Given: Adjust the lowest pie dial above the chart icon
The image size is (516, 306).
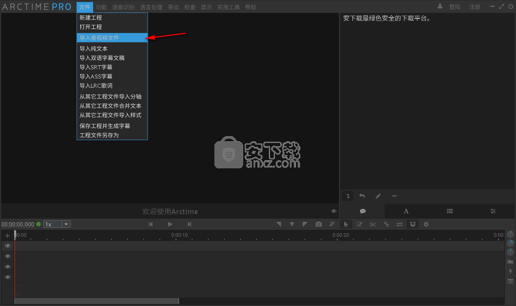Looking at the screenshot, I should pyautogui.click(x=510, y=252).
